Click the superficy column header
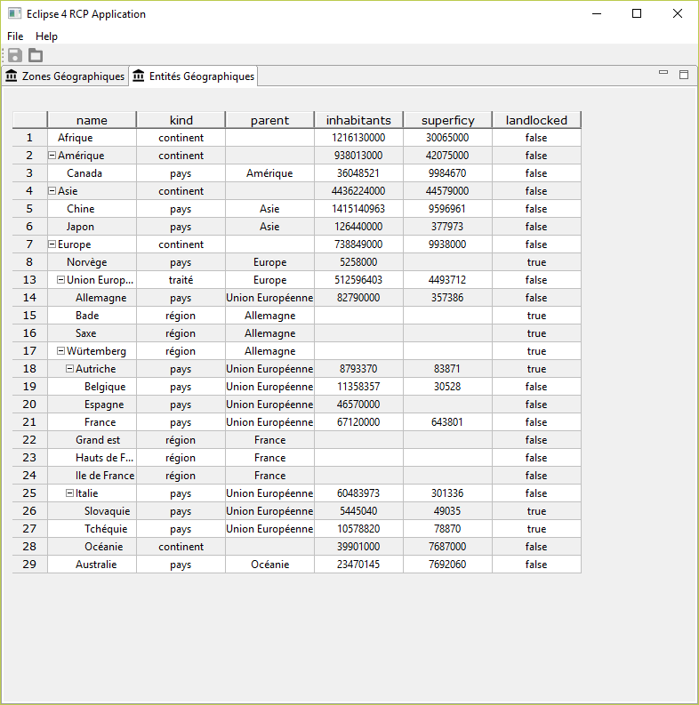Viewport: 699px width, 705px height. 447,120
